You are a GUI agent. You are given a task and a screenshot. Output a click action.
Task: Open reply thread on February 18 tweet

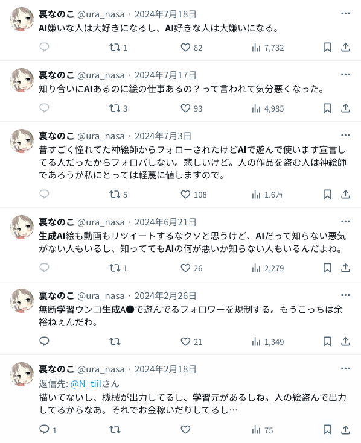[48, 430]
